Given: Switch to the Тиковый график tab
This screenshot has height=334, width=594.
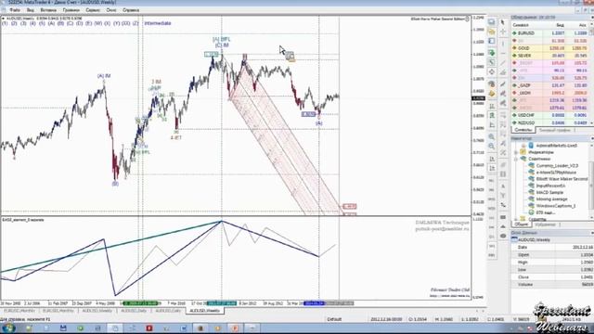Looking at the screenshot, I should [554, 130].
